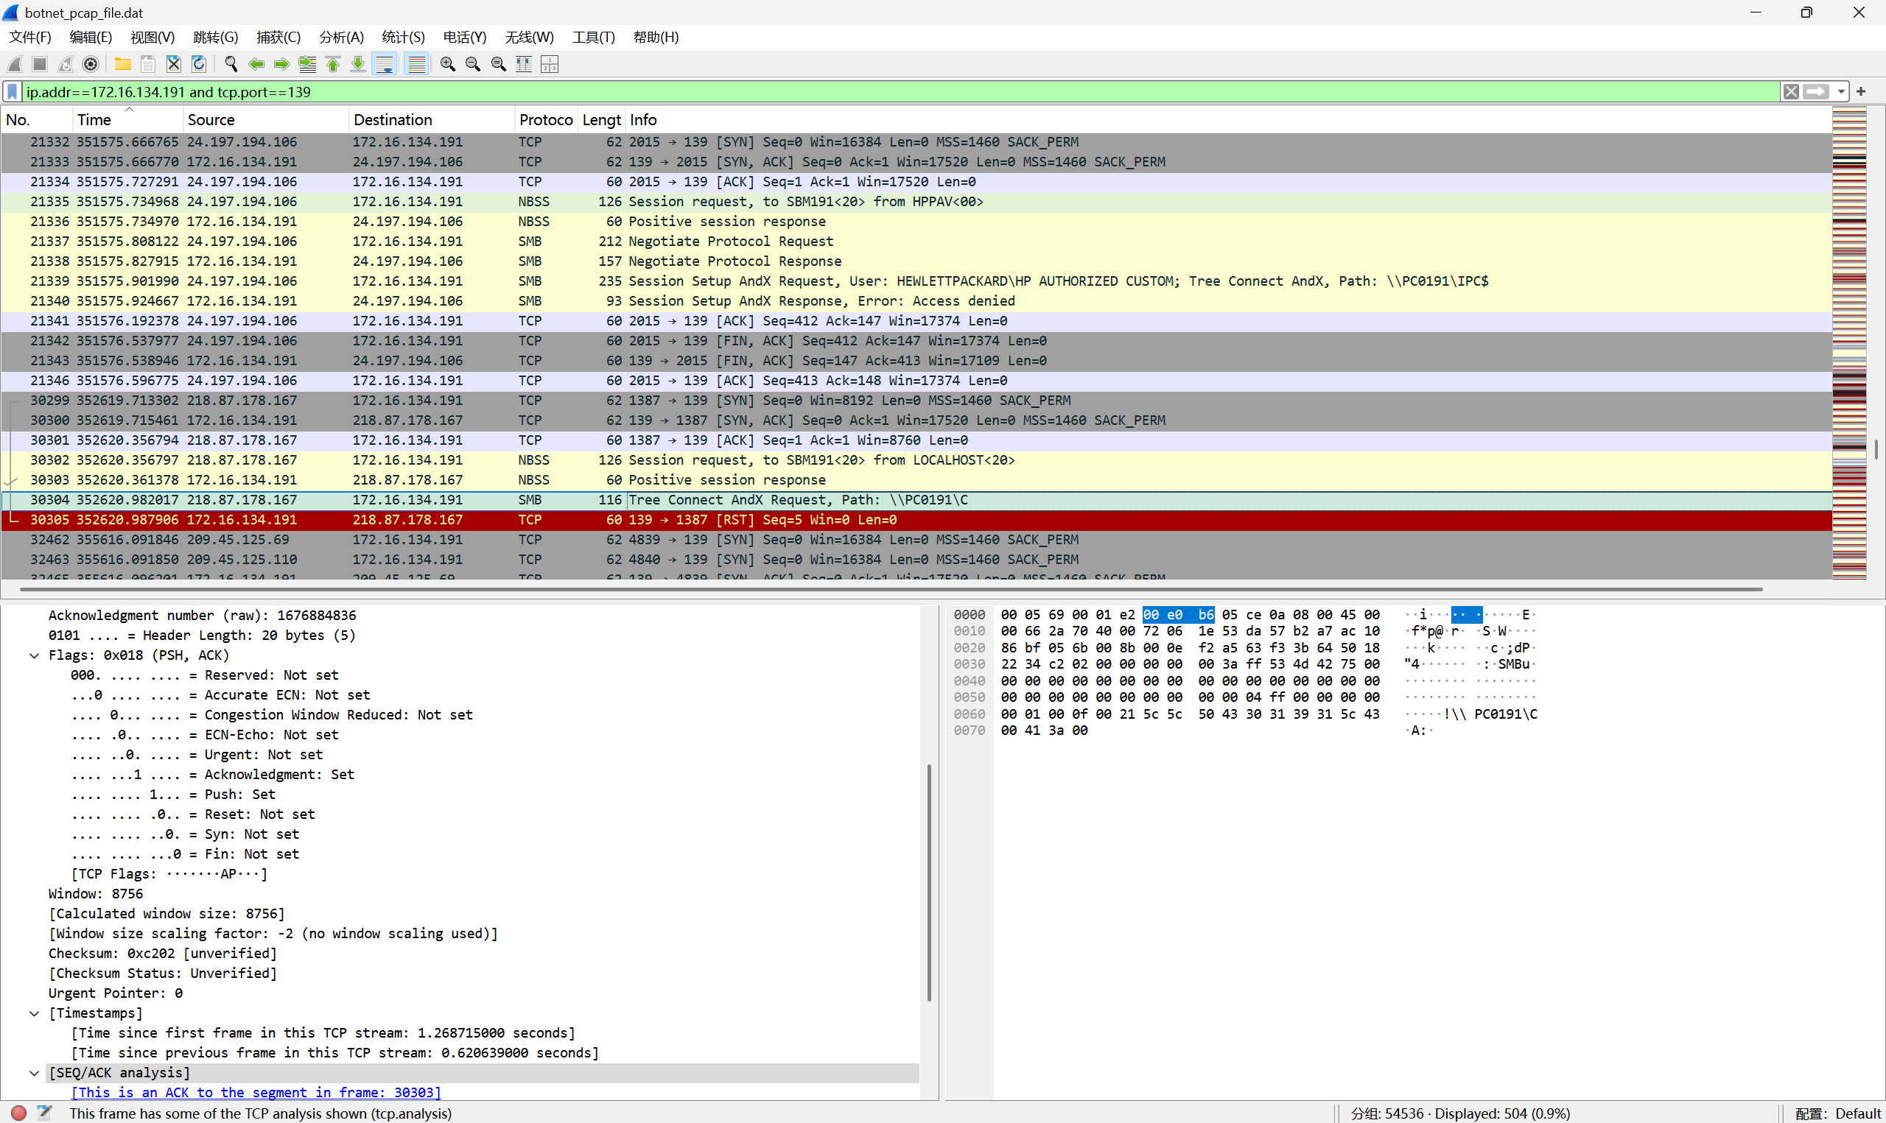Viewport: 1886px width, 1123px height.
Task: Zoom in packet list text
Action: pos(447,64)
